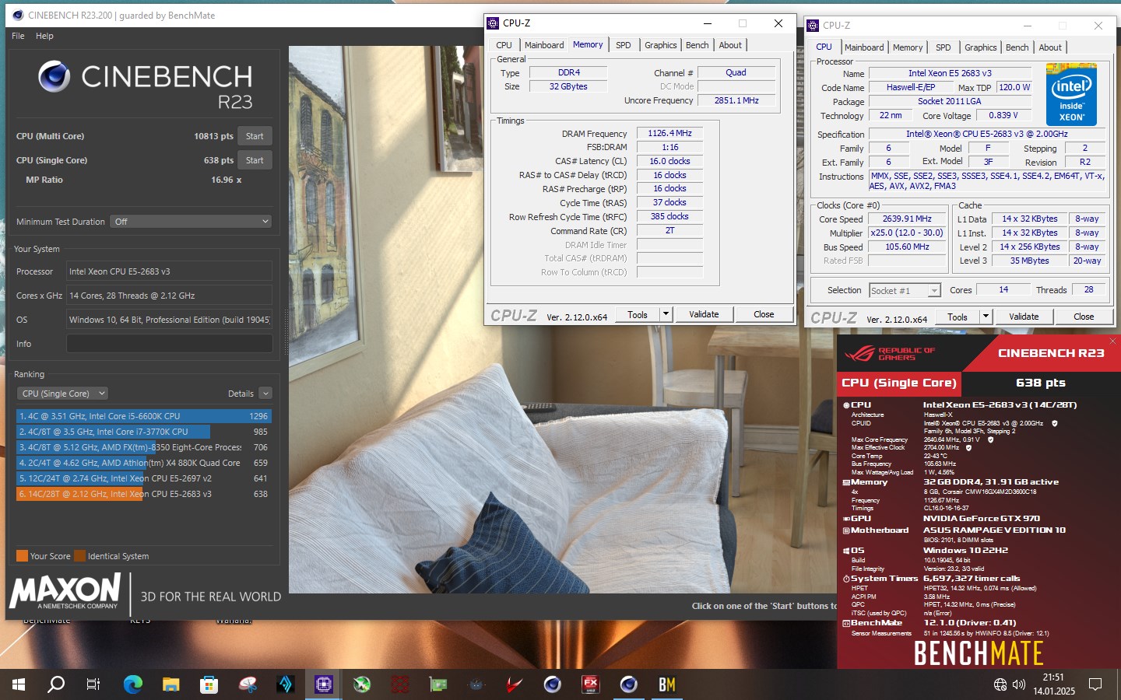Image resolution: width=1121 pixels, height=700 pixels.
Task: Click the Motherboard section icon in BenchMate panel
Action: [x=846, y=530]
